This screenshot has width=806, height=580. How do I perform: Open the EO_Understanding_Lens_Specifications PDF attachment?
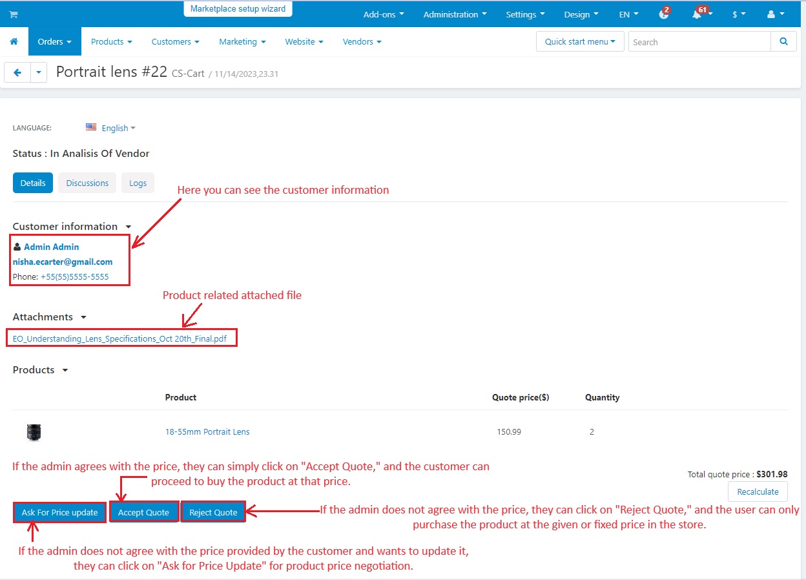[x=119, y=338]
